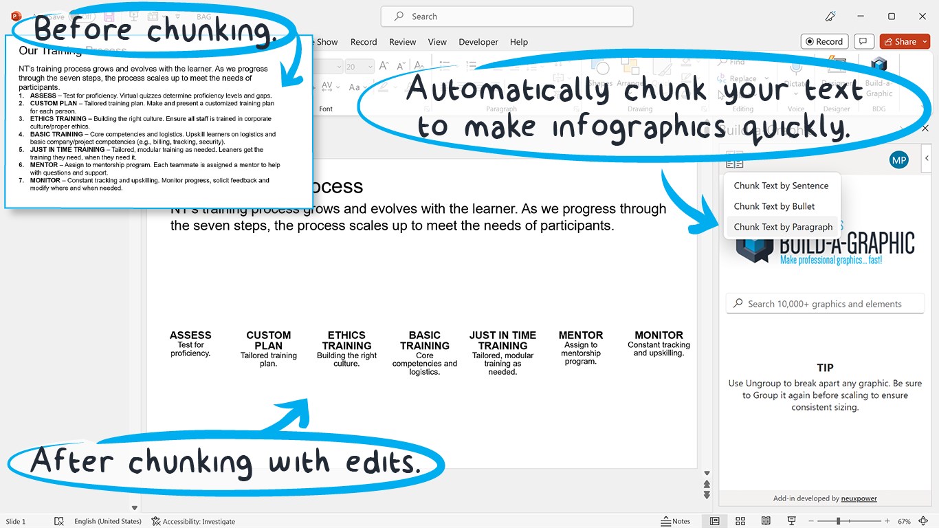Open Accessibility: Investigate in status bar
Screen dimensions: 939x528
click(x=193, y=521)
